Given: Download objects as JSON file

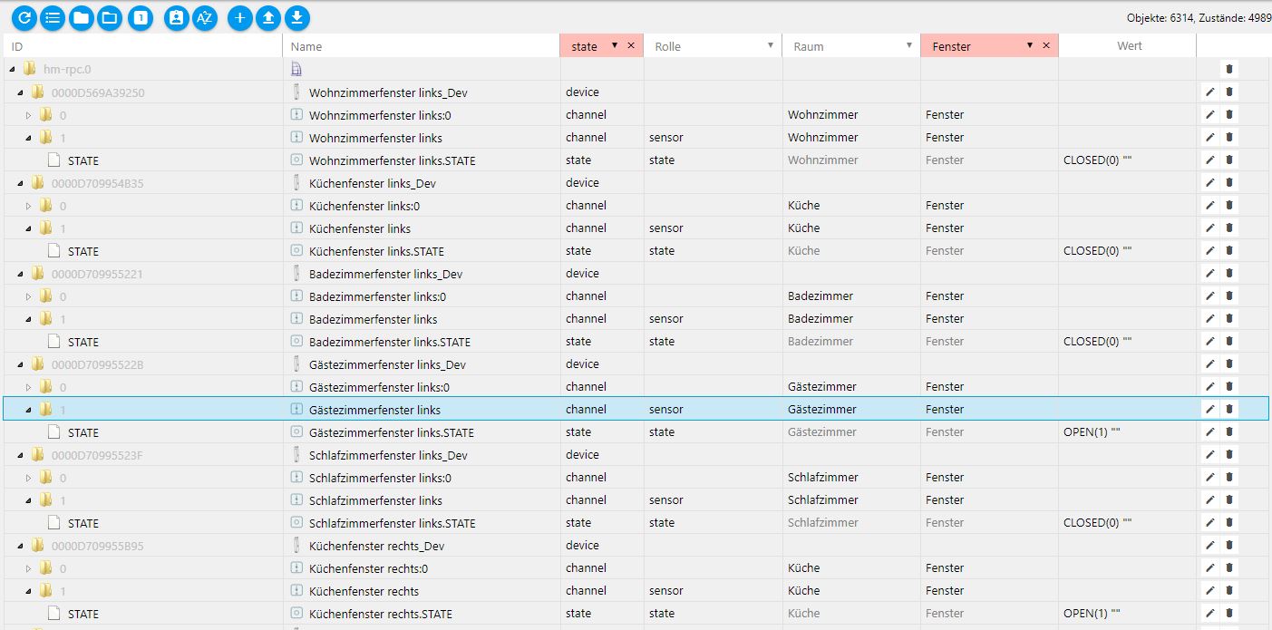Looking at the screenshot, I should coord(297,17).
